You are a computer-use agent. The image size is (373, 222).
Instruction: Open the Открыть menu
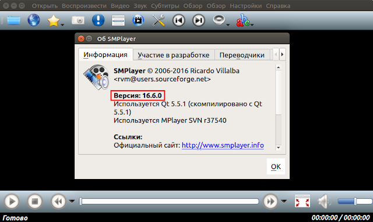[x=45, y=6]
